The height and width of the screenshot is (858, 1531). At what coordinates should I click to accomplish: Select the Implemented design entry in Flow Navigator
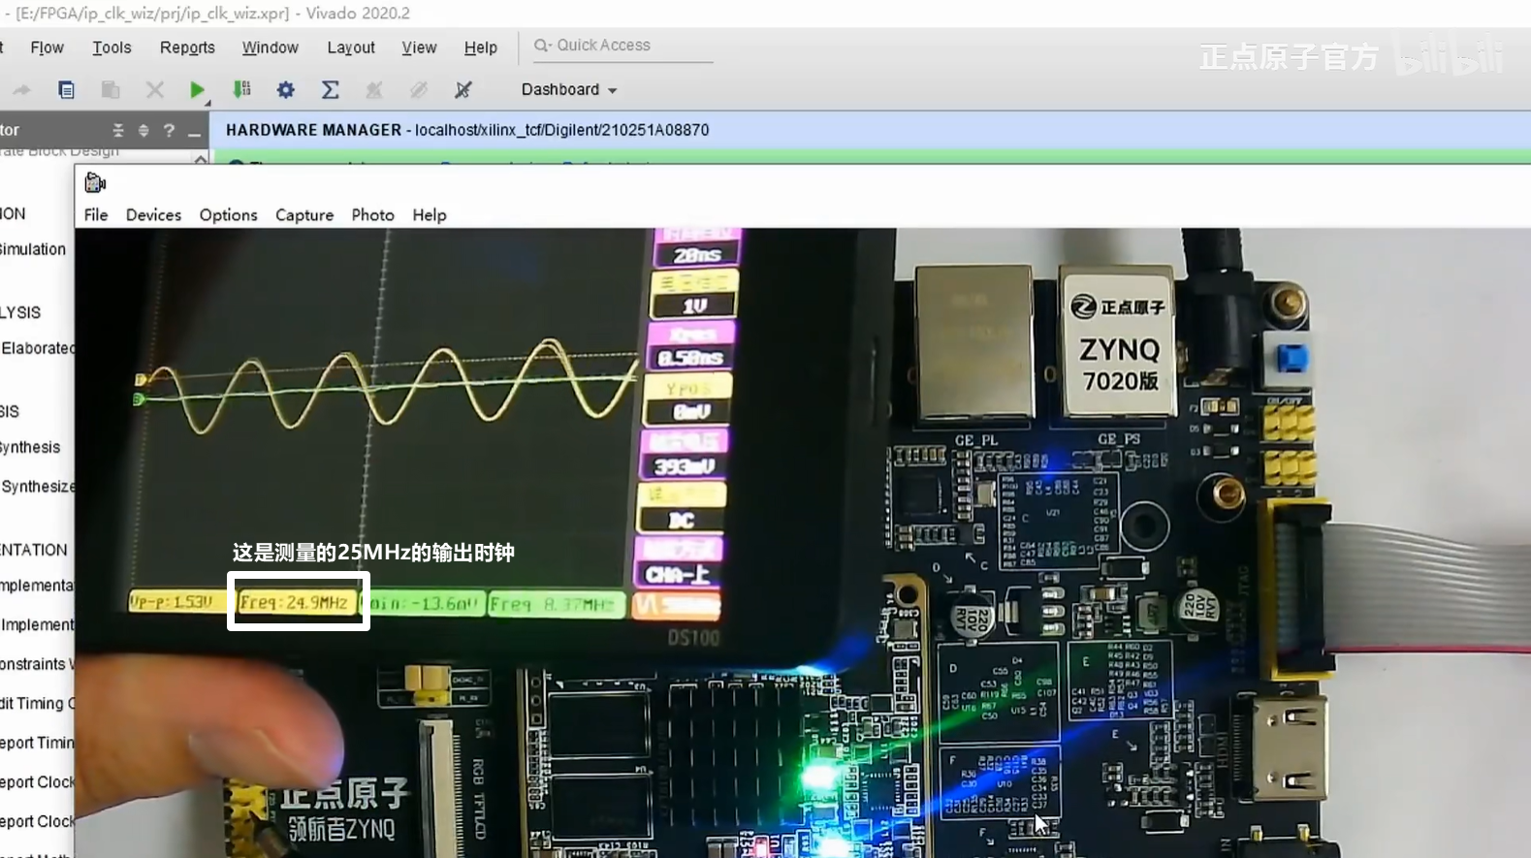[37, 625]
